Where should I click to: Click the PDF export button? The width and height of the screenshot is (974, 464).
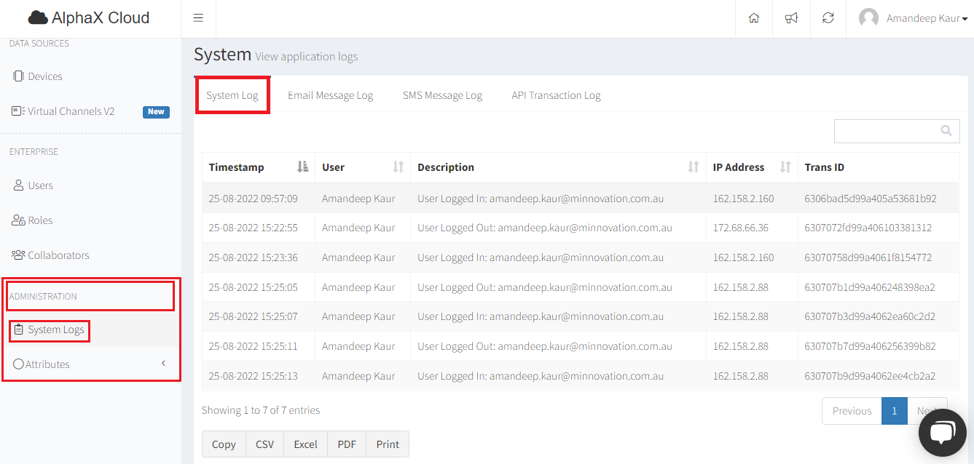click(347, 444)
